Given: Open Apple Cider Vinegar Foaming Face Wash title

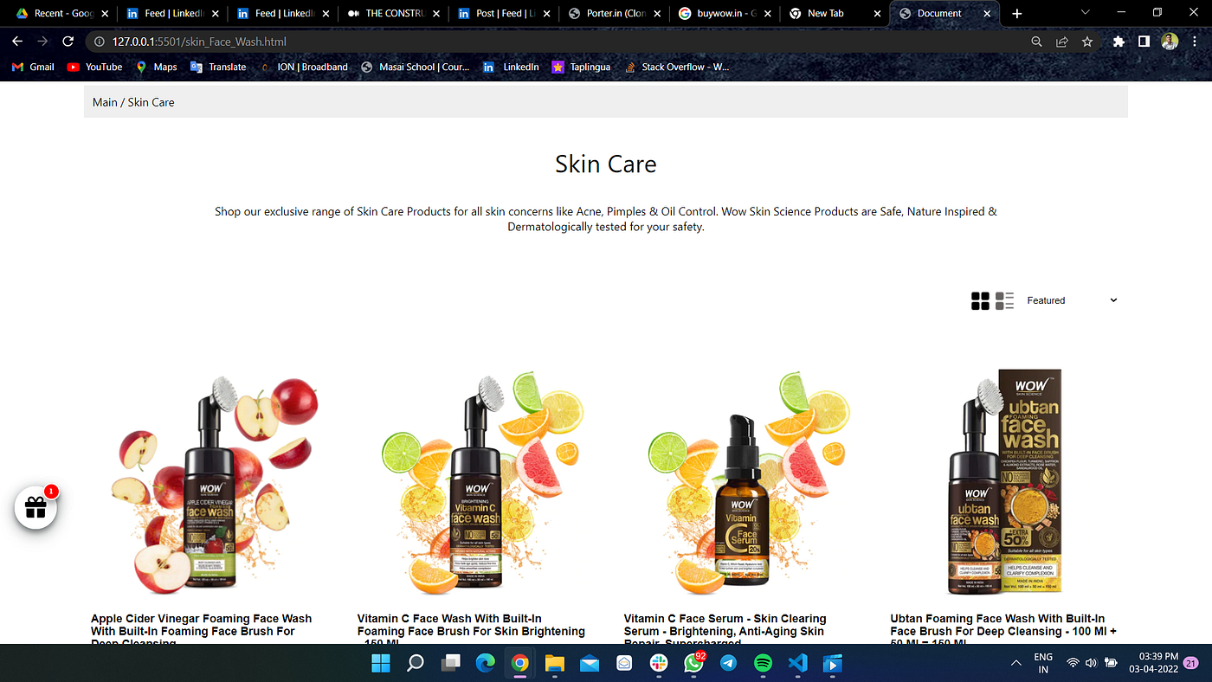Looking at the screenshot, I should tap(202, 630).
